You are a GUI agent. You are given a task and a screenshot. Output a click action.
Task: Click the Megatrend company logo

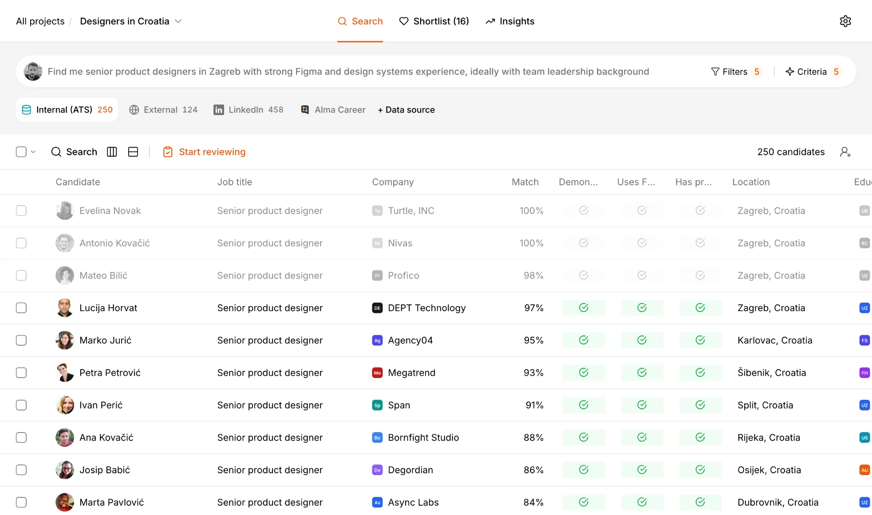(x=377, y=373)
